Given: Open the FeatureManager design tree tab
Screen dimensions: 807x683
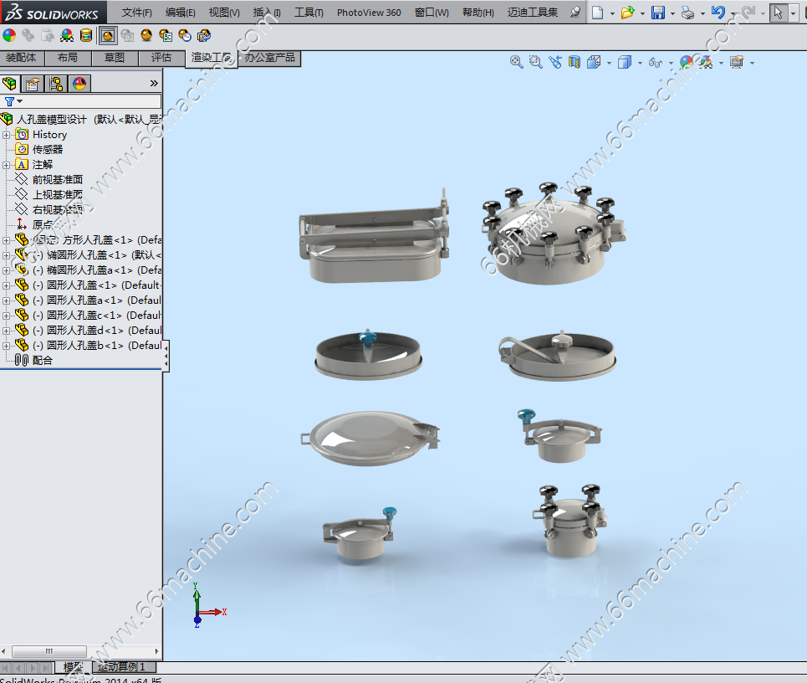Looking at the screenshot, I should click(x=9, y=84).
